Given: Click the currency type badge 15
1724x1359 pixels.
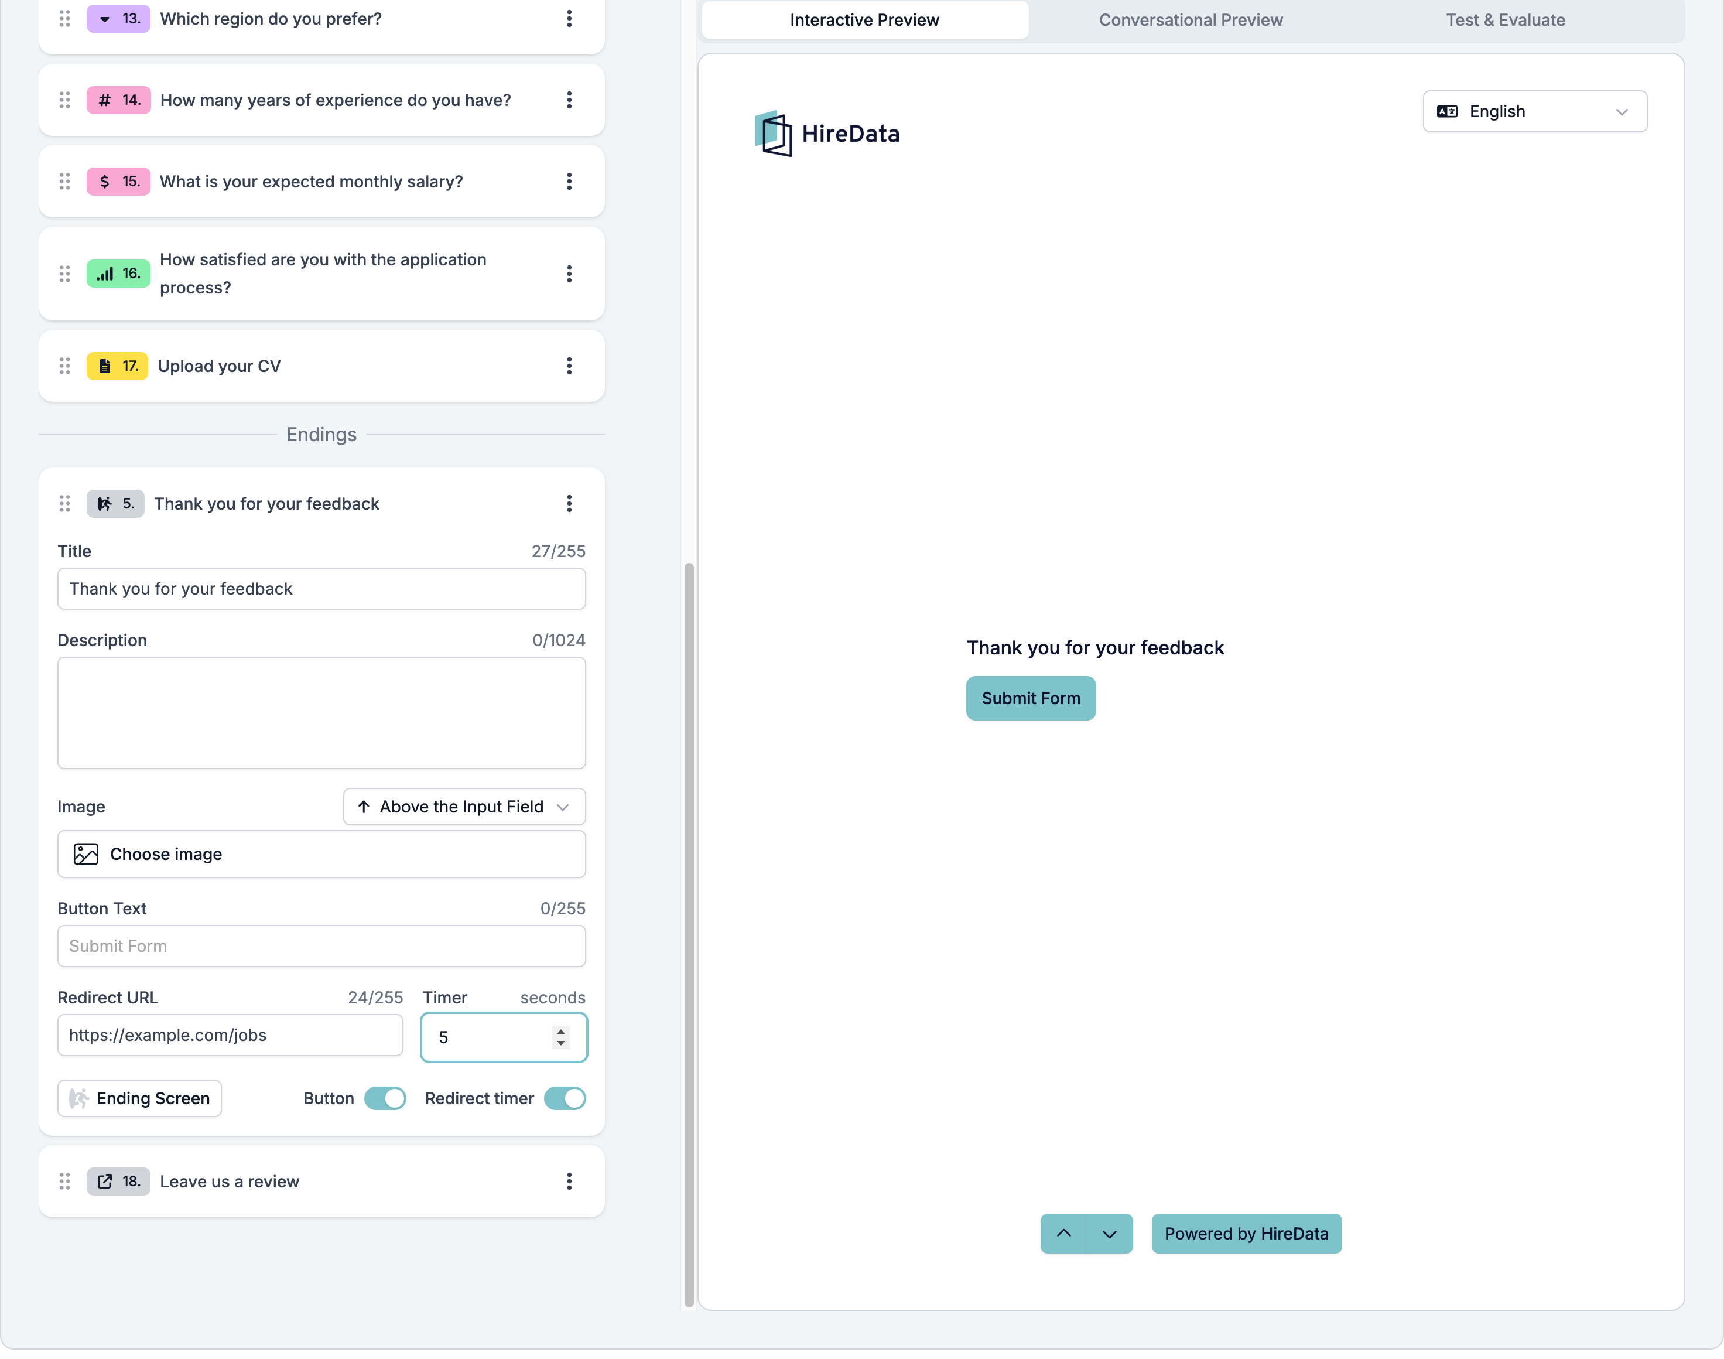Looking at the screenshot, I should point(118,182).
